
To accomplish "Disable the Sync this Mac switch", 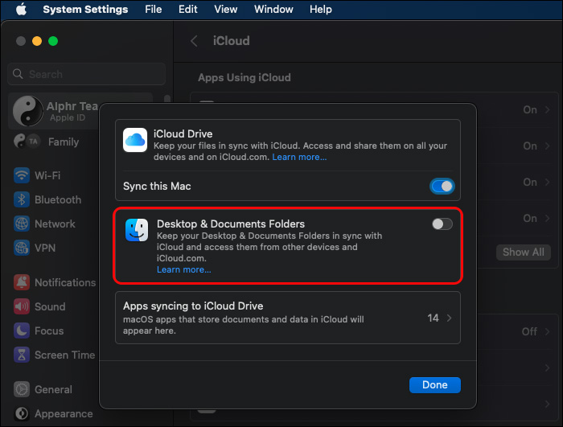I will click(x=442, y=187).
